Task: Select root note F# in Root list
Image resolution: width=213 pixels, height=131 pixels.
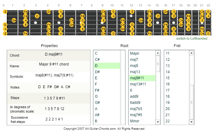Action: tap(107, 90)
